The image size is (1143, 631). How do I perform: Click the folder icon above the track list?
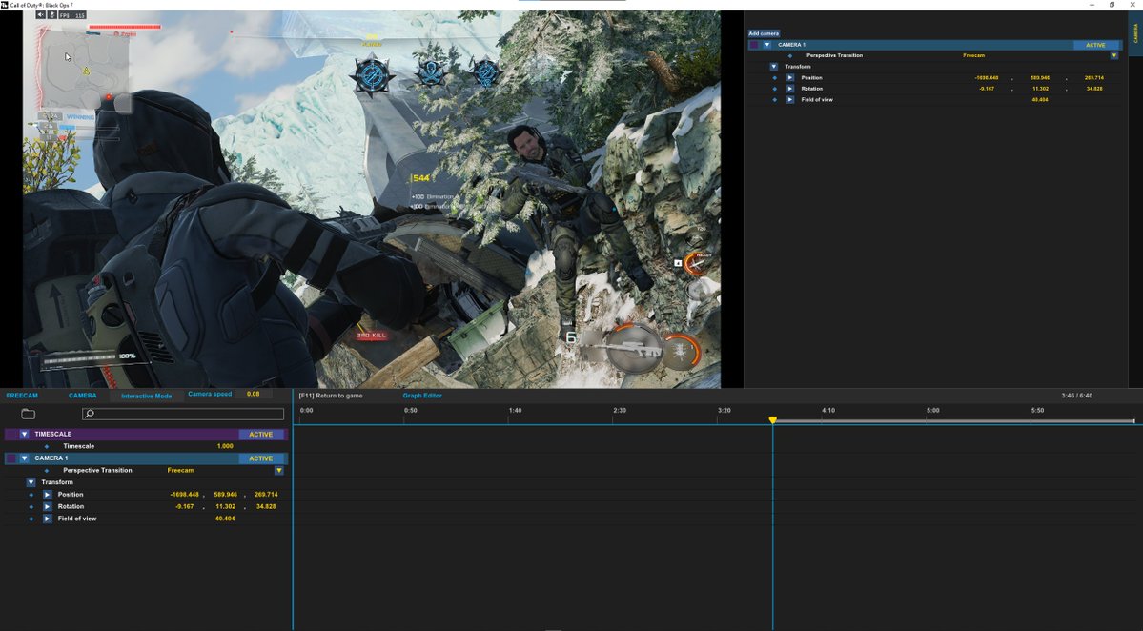coord(29,414)
